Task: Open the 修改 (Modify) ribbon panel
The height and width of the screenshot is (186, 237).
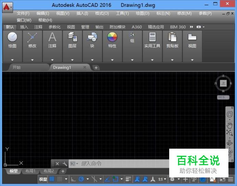Action: pyautogui.click(x=32, y=37)
